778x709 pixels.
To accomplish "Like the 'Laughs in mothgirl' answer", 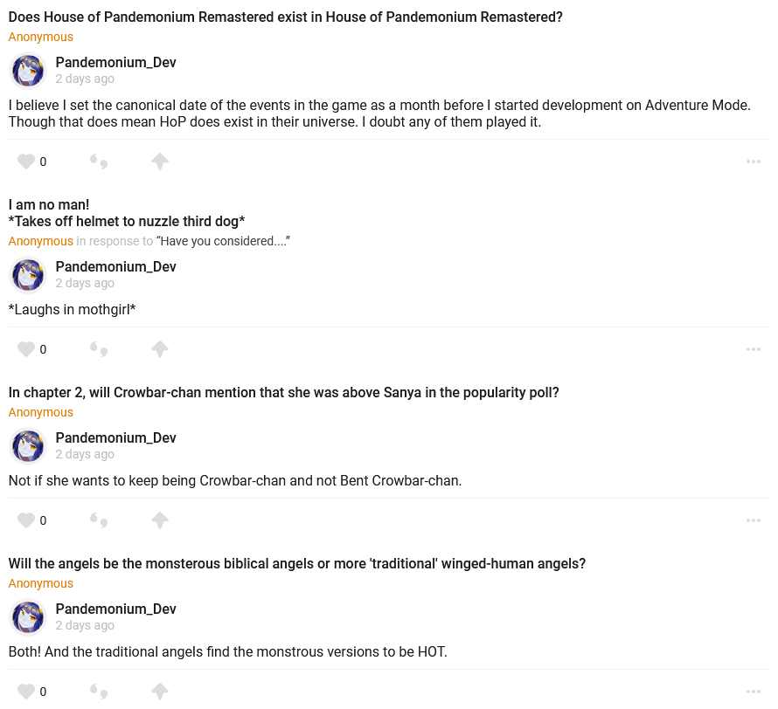I will tap(26, 349).
